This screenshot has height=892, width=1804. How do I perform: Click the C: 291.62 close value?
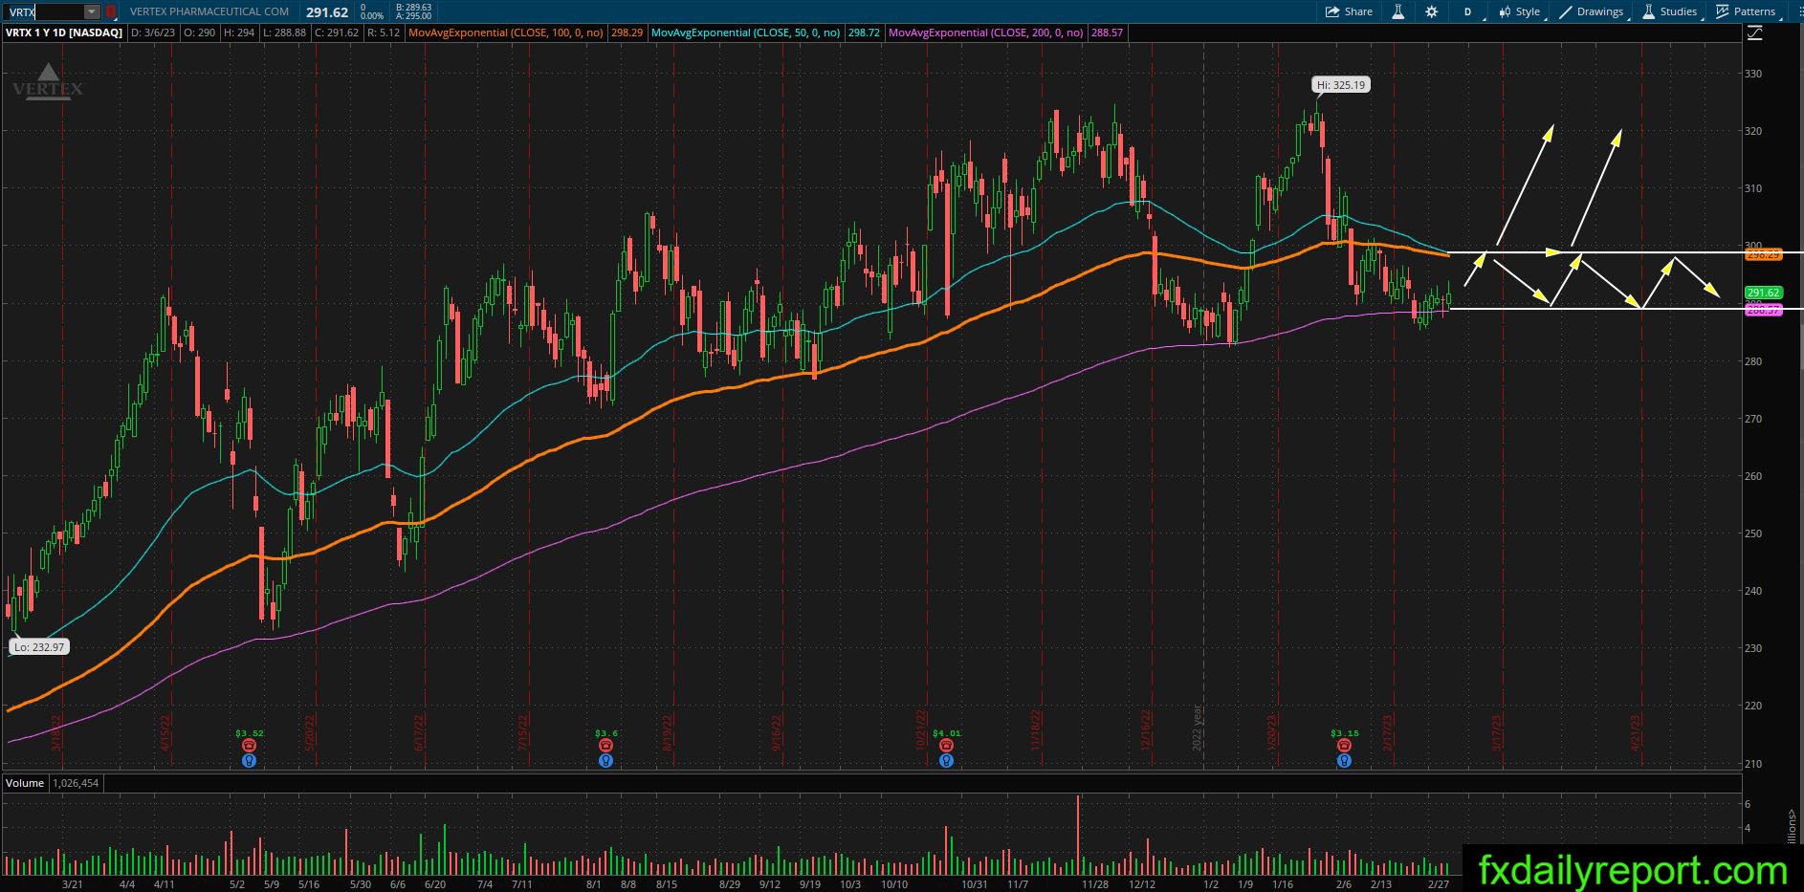[x=337, y=33]
